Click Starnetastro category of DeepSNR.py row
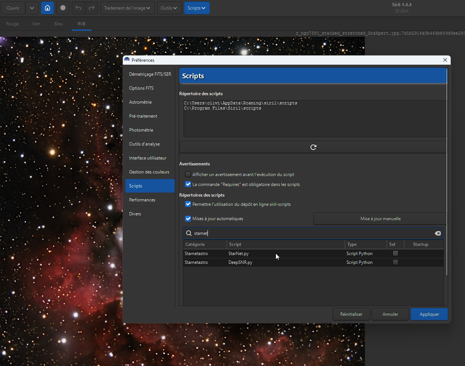Screen dimensions: 465x366 tap(196, 262)
